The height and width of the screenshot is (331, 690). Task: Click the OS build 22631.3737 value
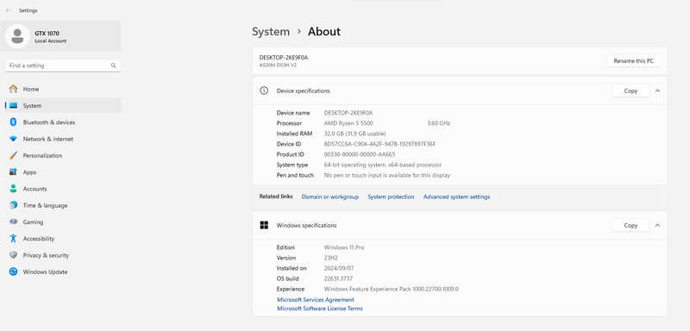338,278
